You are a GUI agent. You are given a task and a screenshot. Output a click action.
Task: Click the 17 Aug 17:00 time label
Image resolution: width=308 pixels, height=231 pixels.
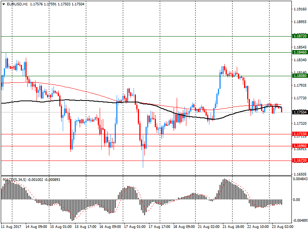159,227
